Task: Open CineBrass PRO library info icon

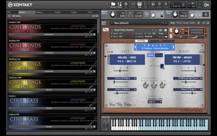Action: pyautogui.click(x=91, y=126)
